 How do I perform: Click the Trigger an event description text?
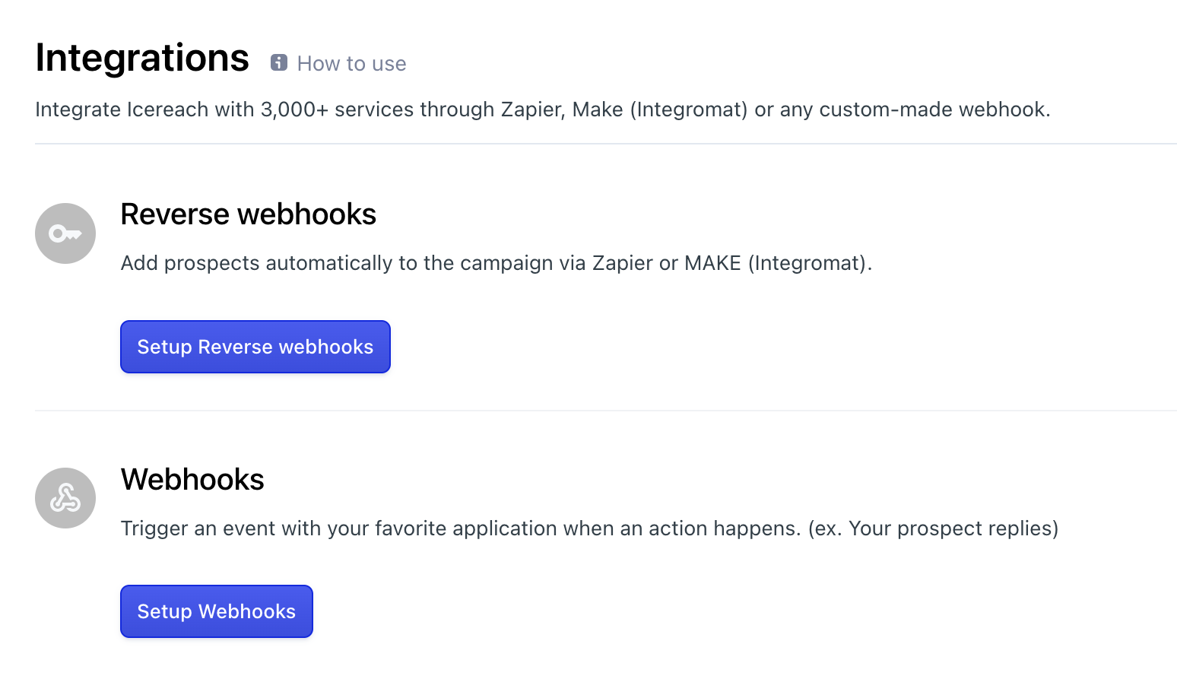coord(590,528)
